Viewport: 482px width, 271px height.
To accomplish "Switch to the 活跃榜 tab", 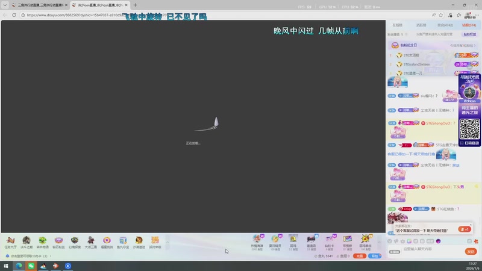I will pyautogui.click(x=421, y=25).
